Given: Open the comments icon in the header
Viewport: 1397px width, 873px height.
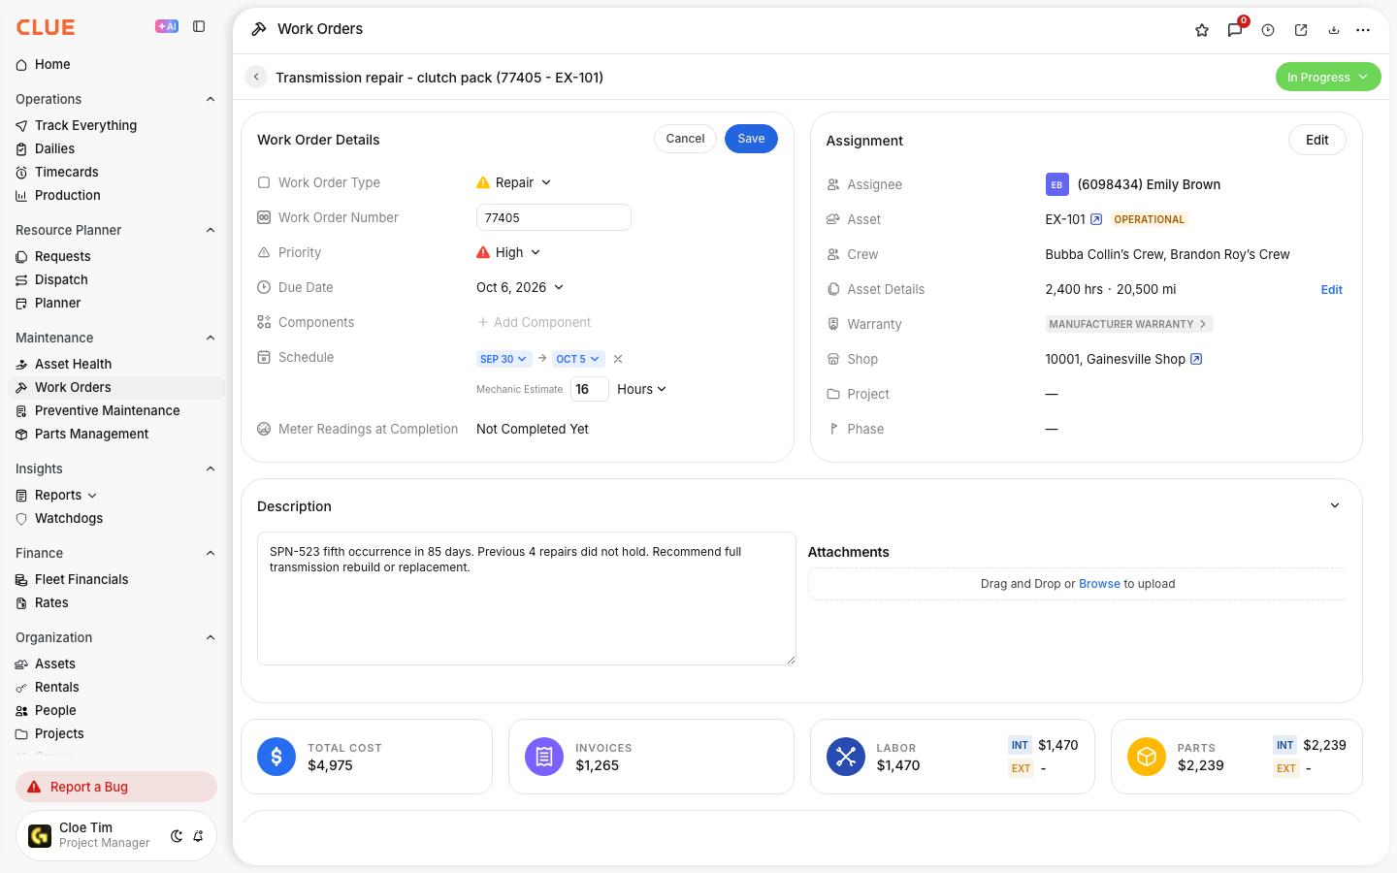Looking at the screenshot, I should [x=1235, y=30].
